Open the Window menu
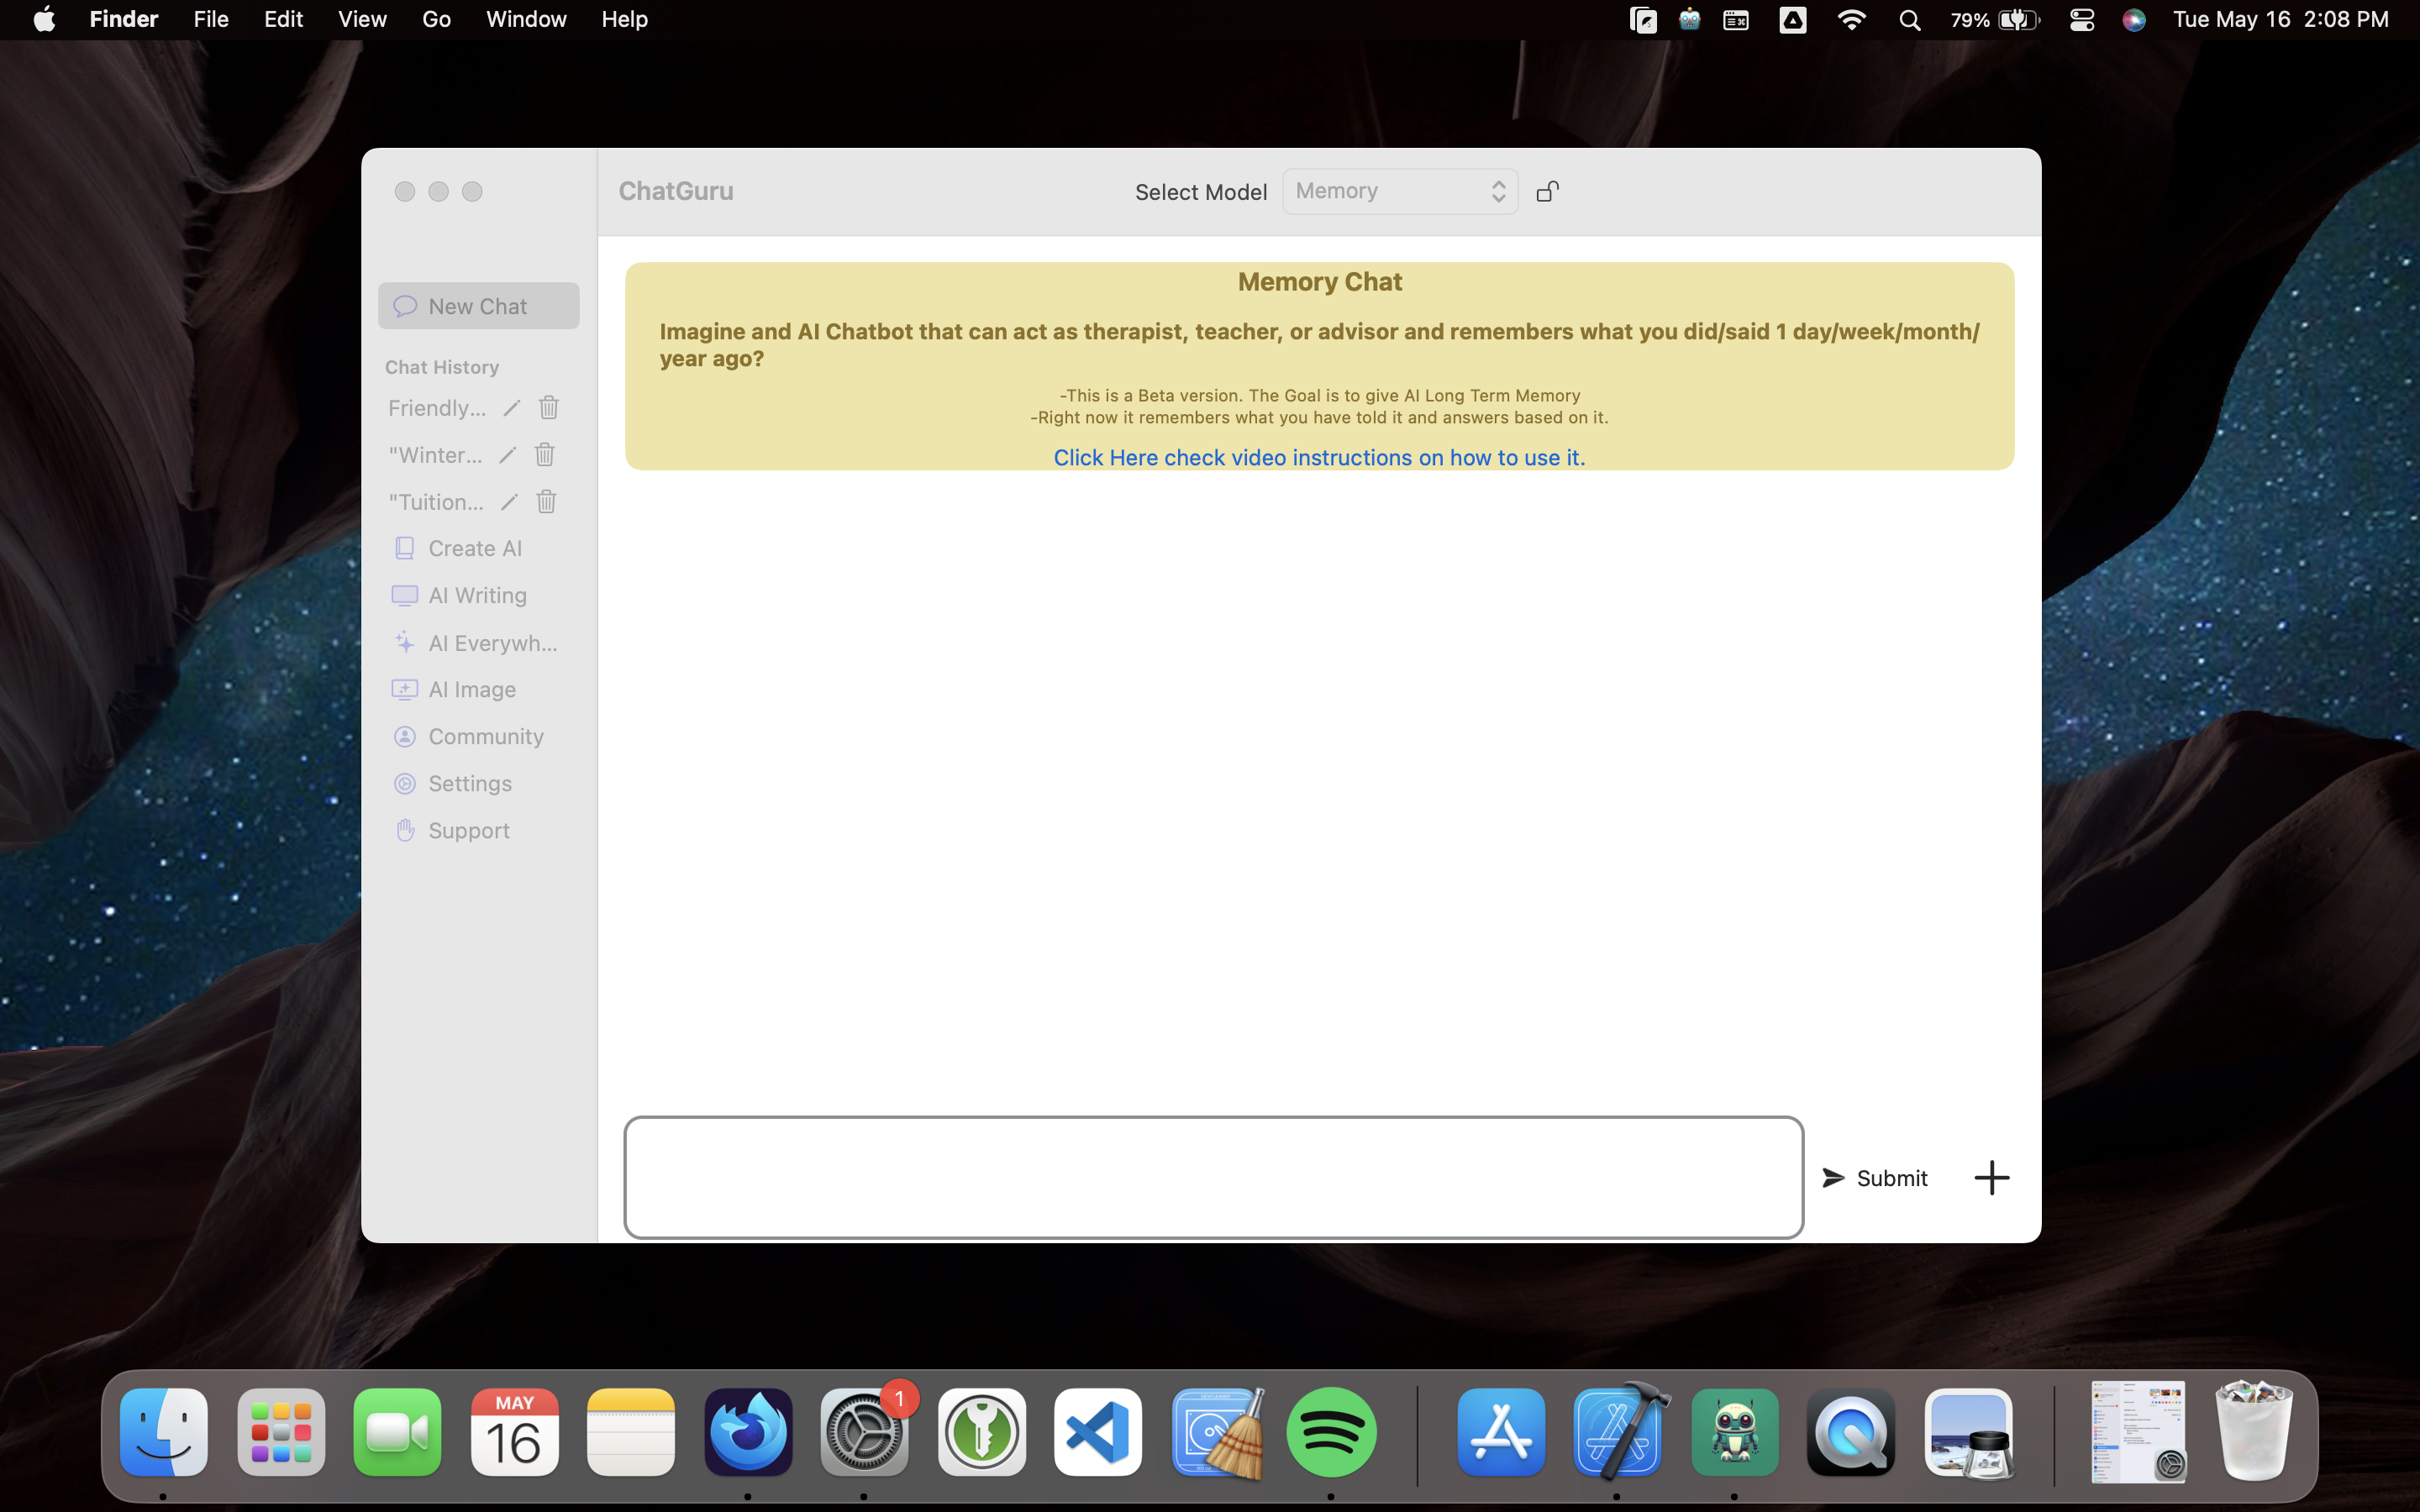Image resolution: width=2420 pixels, height=1512 pixels. click(x=526, y=19)
